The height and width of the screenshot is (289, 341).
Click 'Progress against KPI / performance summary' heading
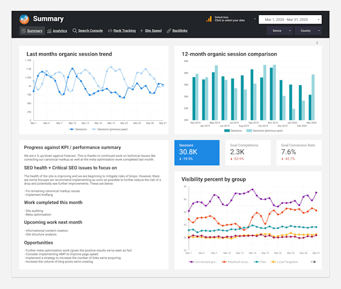tap(72, 147)
